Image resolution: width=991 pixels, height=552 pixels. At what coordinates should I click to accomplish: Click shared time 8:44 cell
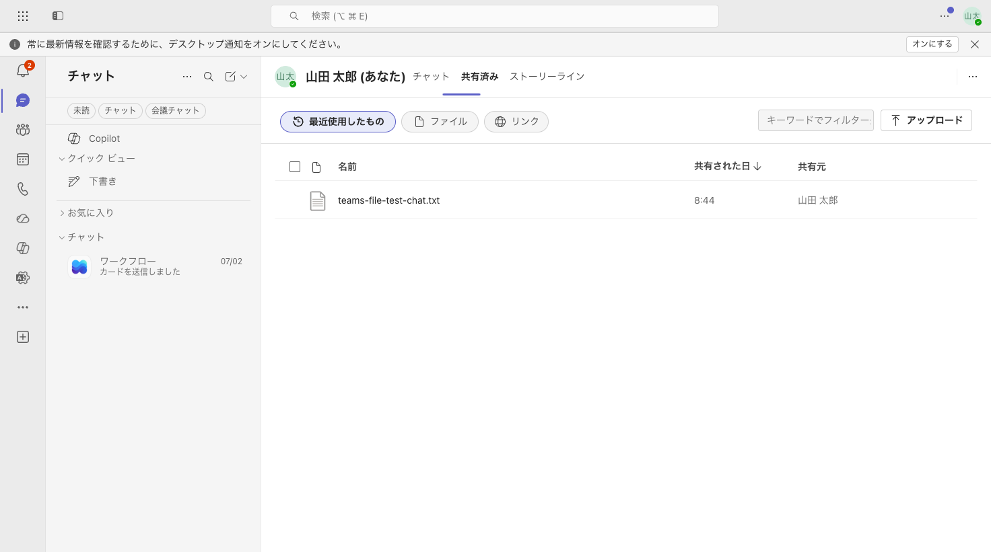point(704,200)
